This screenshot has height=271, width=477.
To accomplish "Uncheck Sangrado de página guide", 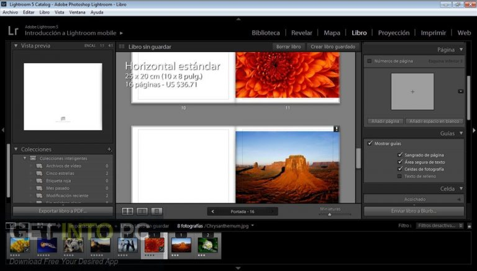I will [400, 154].
